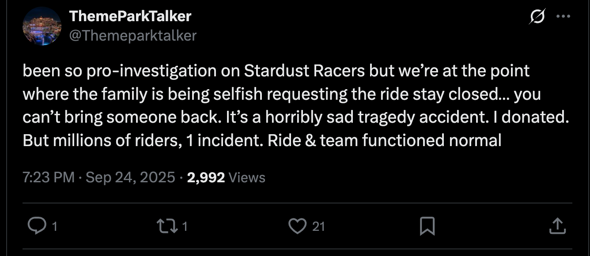Click the reply count number 1

[55, 227]
